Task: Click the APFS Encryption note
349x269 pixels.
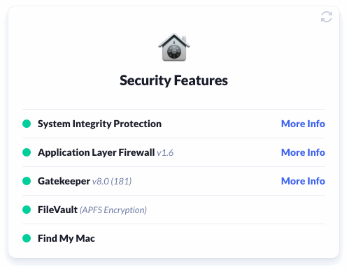Action: (x=113, y=210)
